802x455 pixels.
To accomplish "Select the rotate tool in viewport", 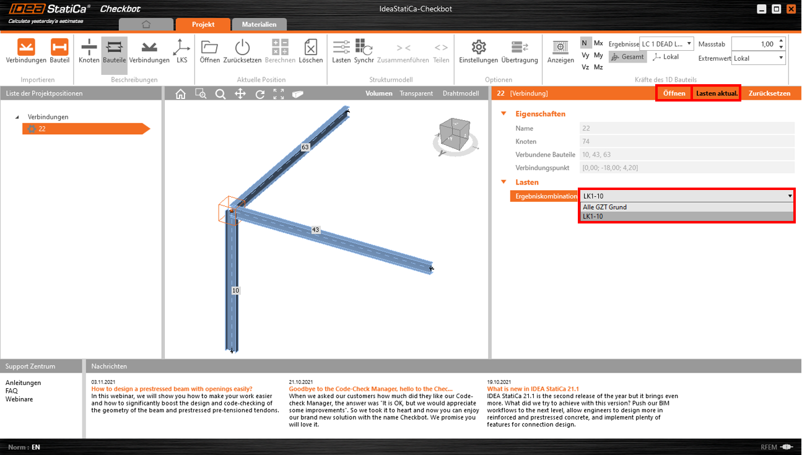I will [x=260, y=94].
